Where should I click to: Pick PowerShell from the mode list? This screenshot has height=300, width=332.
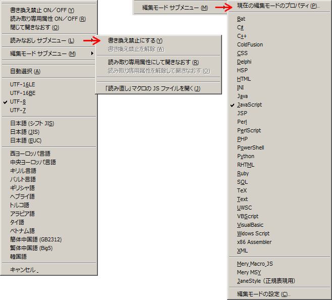(250, 147)
